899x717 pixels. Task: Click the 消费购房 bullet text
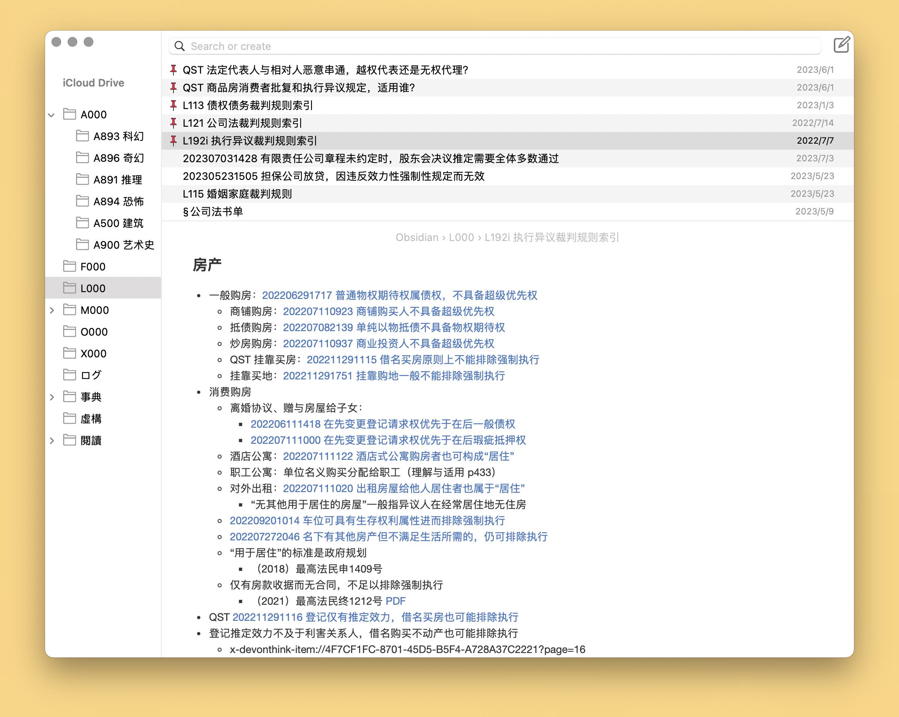230,392
